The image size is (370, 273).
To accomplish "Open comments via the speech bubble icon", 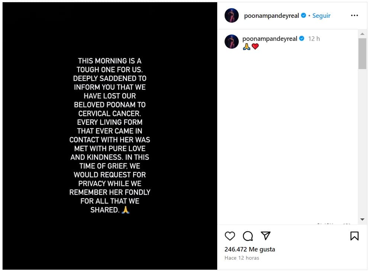I will 248,236.
